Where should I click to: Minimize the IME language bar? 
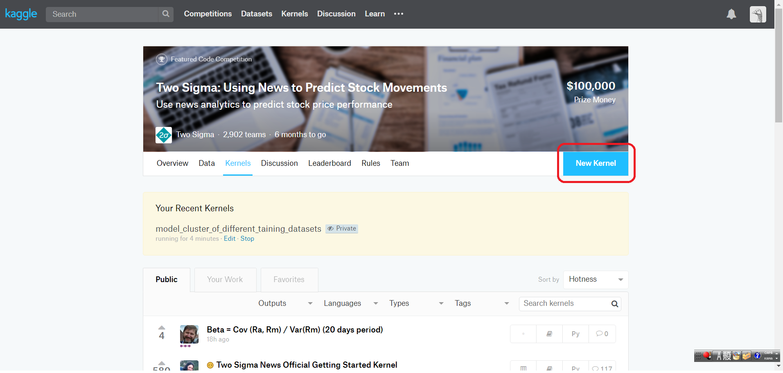[776, 354]
